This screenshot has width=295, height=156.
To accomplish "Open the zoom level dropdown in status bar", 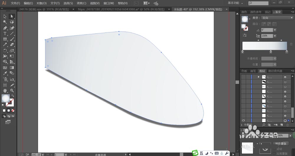I will point(43,155).
